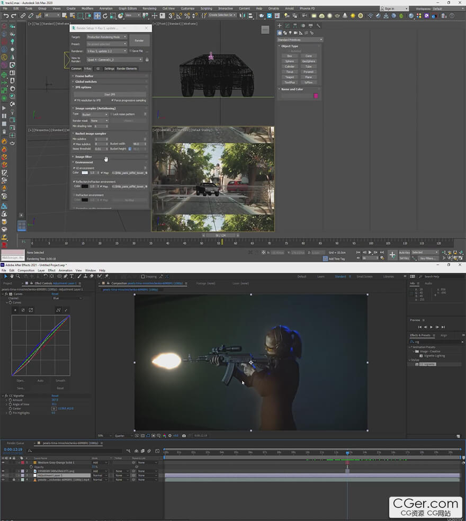Toggle the Snapping checkbox in After Effects toolbar
The height and width of the screenshot is (521, 466).
pyautogui.click(x=143, y=276)
